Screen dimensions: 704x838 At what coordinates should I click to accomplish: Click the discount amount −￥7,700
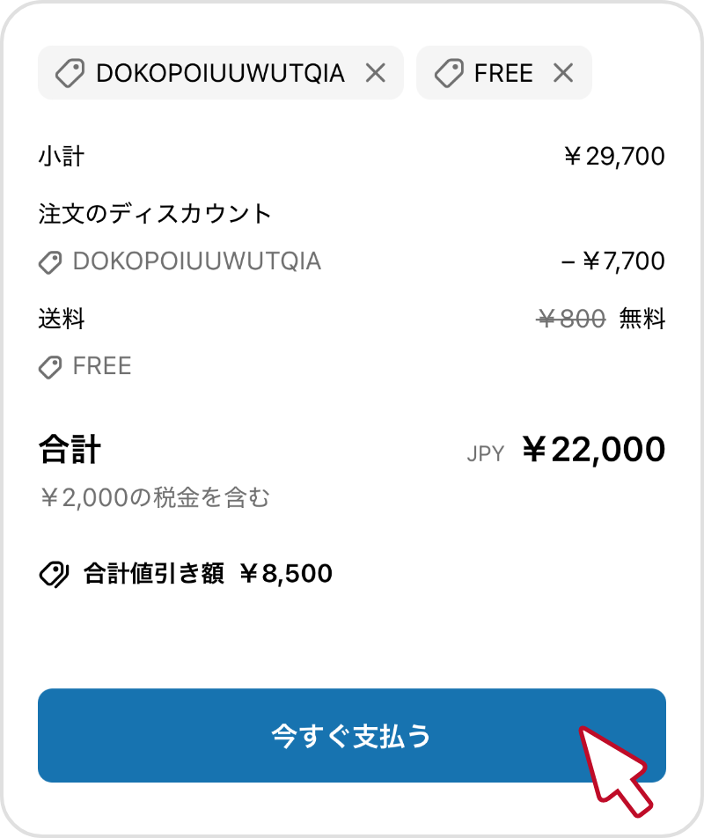pyautogui.click(x=613, y=261)
